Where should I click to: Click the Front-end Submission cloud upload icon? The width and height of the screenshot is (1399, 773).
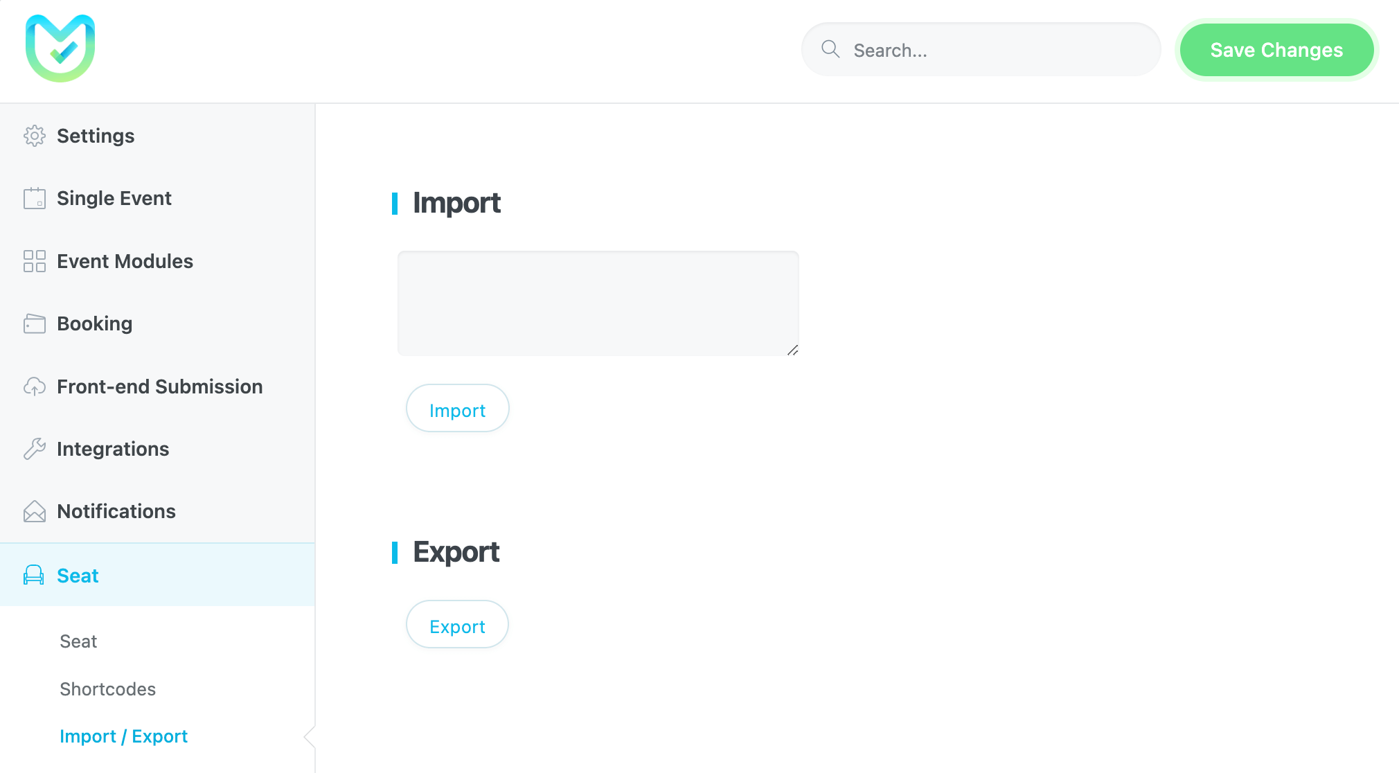click(35, 386)
